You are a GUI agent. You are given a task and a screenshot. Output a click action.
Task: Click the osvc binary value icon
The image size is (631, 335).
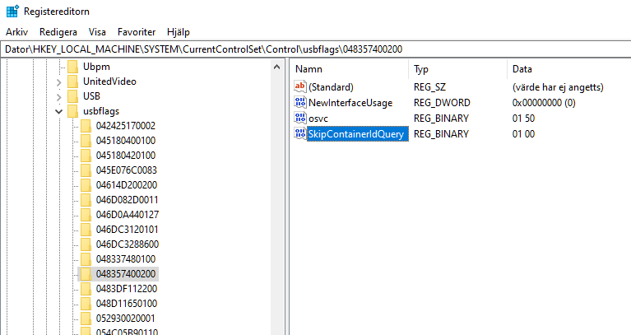tap(300, 119)
